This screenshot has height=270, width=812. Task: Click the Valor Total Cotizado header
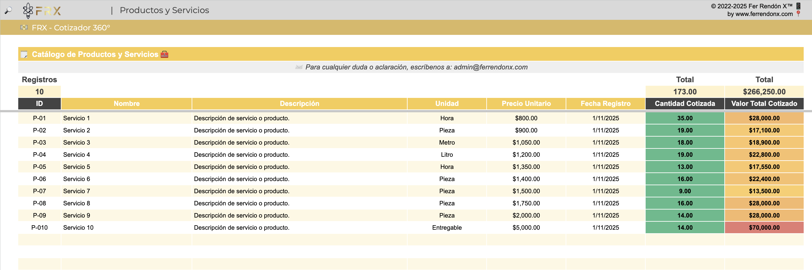click(x=764, y=104)
